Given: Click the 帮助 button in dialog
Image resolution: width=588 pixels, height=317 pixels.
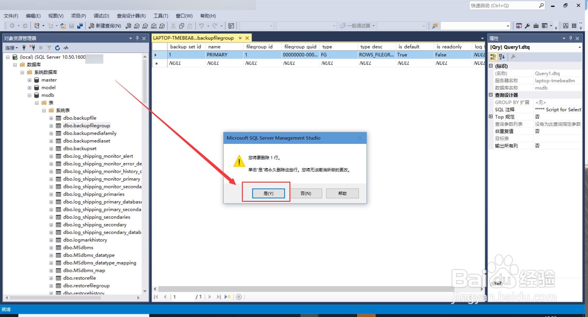Looking at the screenshot, I should [x=342, y=193].
